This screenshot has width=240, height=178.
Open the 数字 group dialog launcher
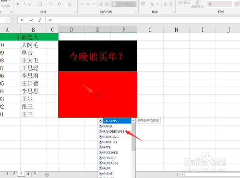173,12
